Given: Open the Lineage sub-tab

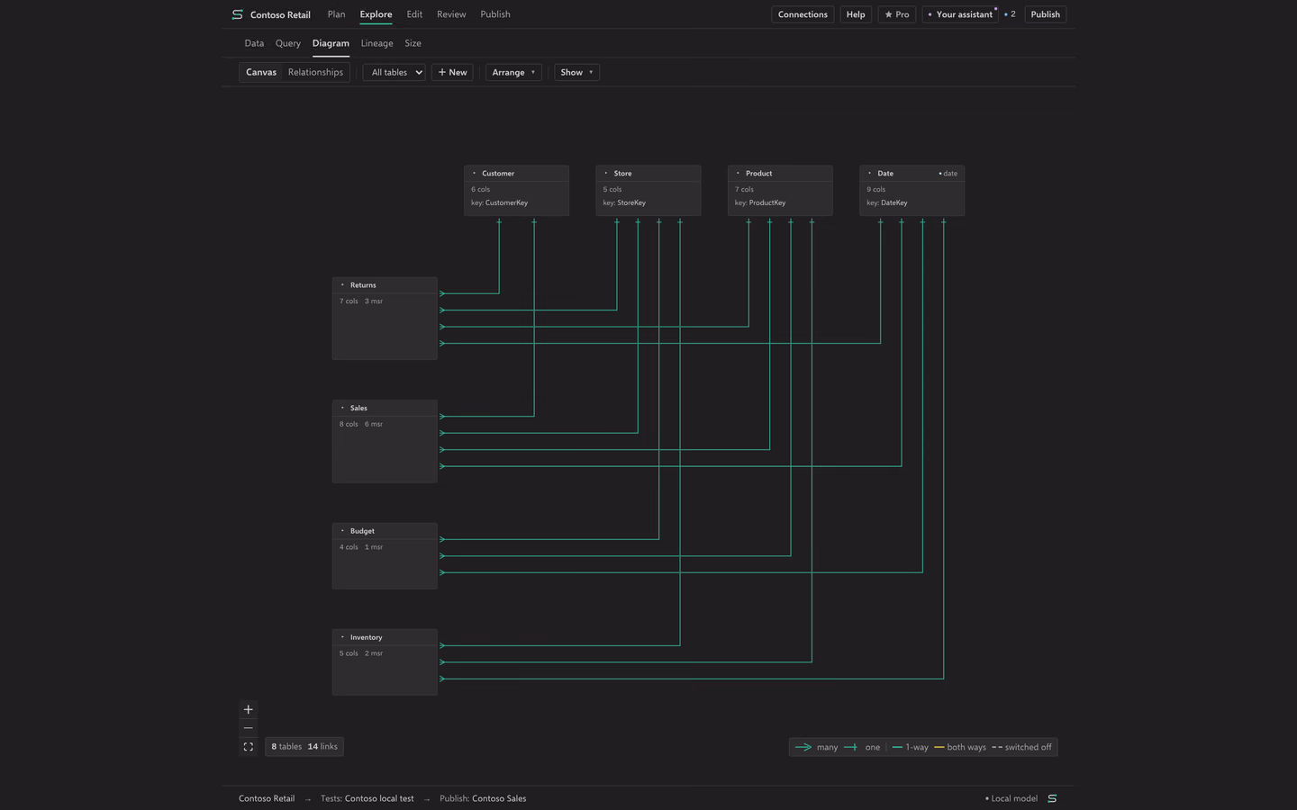Looking at the screenshot, I should tap(376, 43).
